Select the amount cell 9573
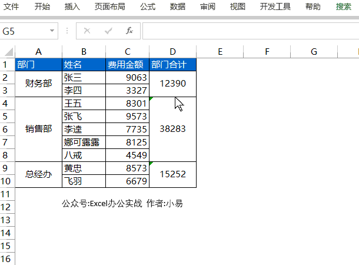 click(127, 117)
